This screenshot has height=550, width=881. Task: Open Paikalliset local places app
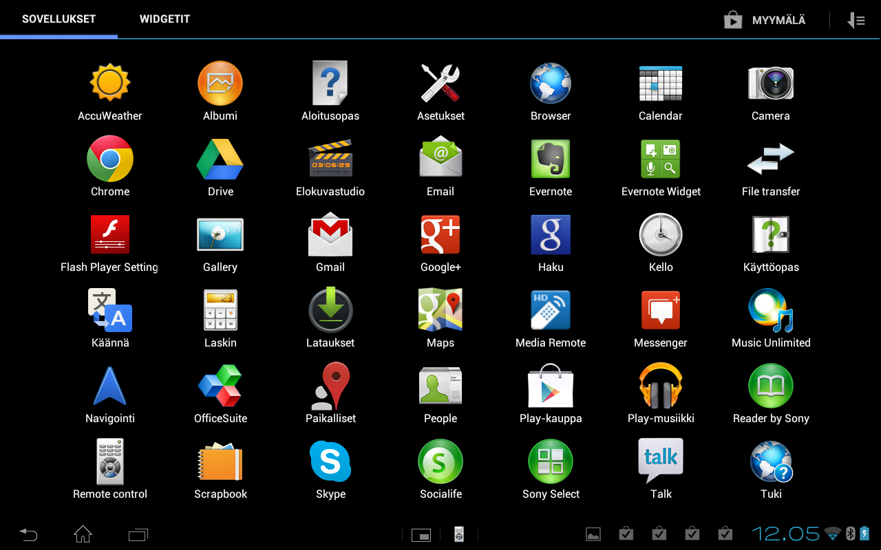(x=330, y=386)
